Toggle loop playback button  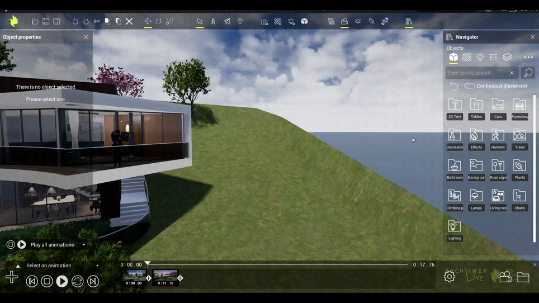[x=77, y=281]
